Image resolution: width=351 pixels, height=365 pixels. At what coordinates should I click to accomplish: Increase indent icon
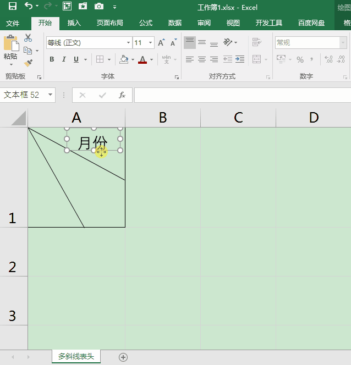click(x=240, y=59)
